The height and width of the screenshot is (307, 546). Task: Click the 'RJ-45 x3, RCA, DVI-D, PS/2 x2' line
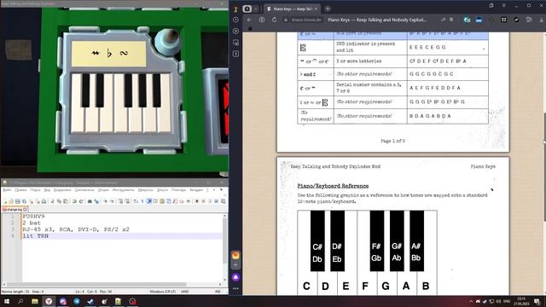(76, 229)
